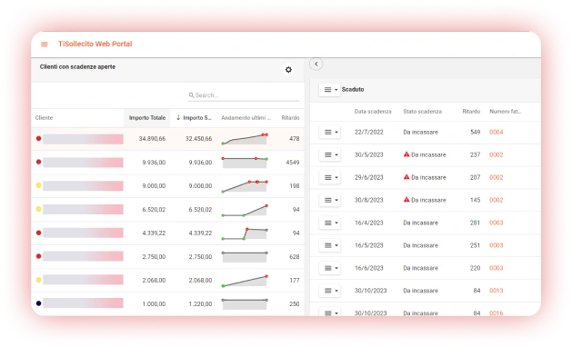Open the Scaduto group menu dropdown
The height and width of the screenshot is (347, 572).
[x=330, y=89]
